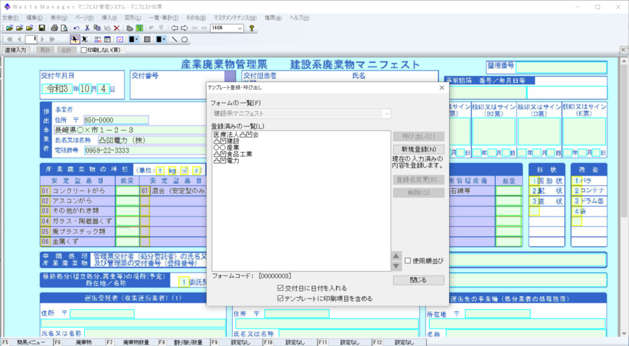The width and height of the screenshot is (629, 346).
Task: Move selected template up with up arrow
Action: click(396, 256)
